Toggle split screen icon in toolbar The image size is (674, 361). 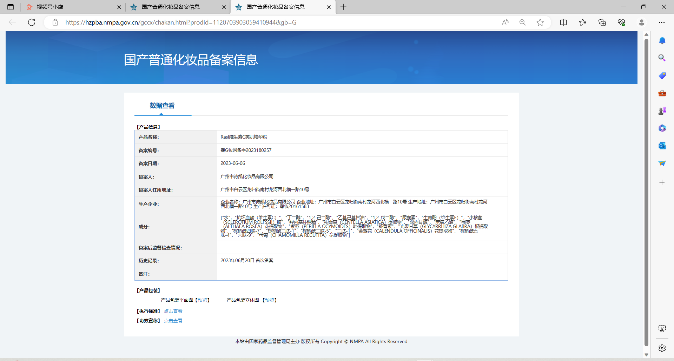coord(563,22)
